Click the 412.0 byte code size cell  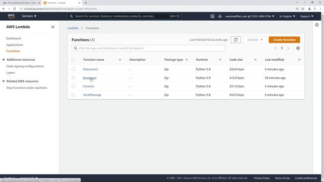[236, 78]
